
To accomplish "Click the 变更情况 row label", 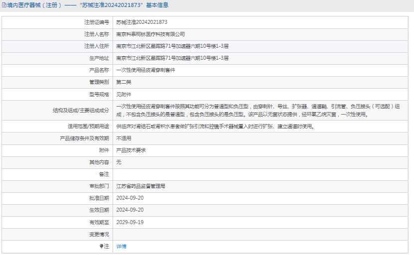I will tap(99, 234).
